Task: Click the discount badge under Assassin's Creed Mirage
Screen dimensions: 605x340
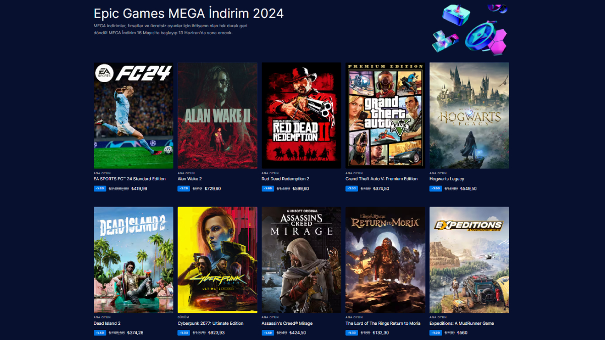Action: 268,333
